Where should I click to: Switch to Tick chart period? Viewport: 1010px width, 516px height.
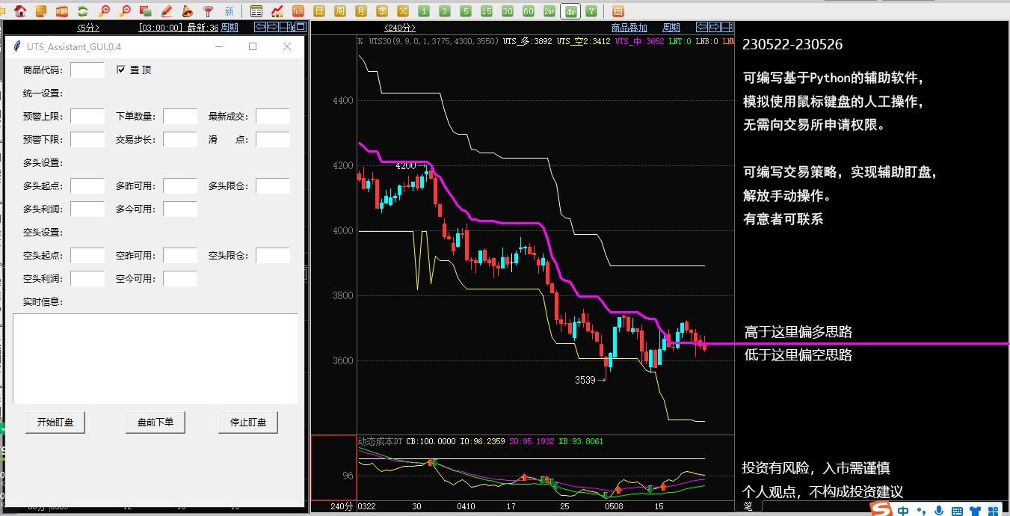click(x=298, y=10)
